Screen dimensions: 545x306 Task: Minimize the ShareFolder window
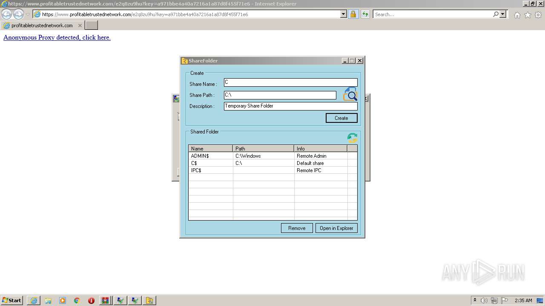345,61
